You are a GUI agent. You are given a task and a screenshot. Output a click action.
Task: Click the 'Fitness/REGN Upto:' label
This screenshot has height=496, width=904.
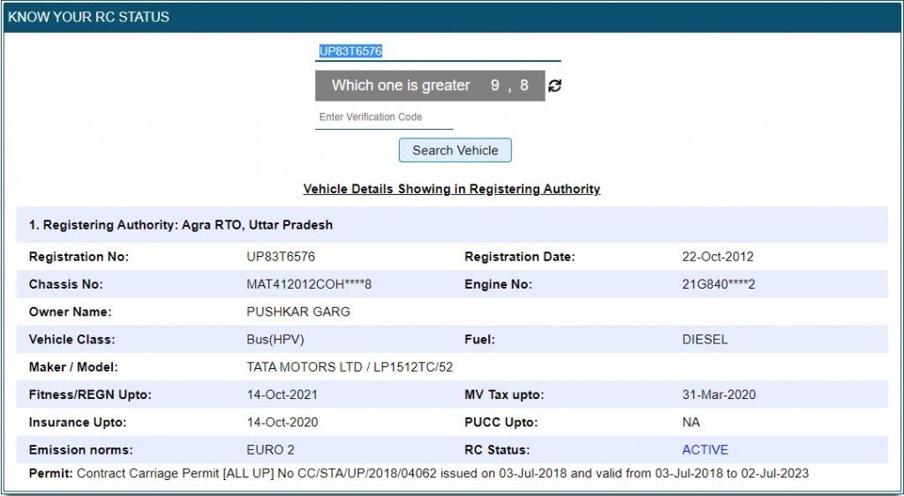(90, 395)
